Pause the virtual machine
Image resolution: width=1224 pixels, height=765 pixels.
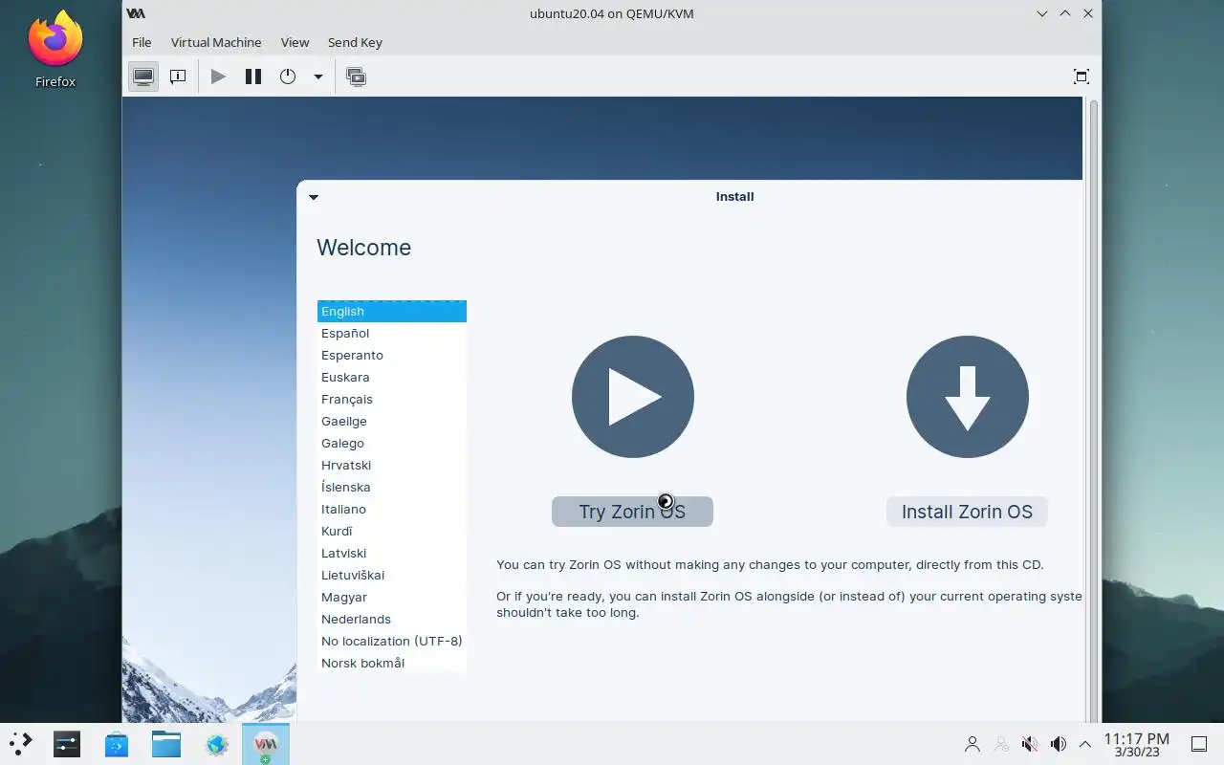[253, 76]
